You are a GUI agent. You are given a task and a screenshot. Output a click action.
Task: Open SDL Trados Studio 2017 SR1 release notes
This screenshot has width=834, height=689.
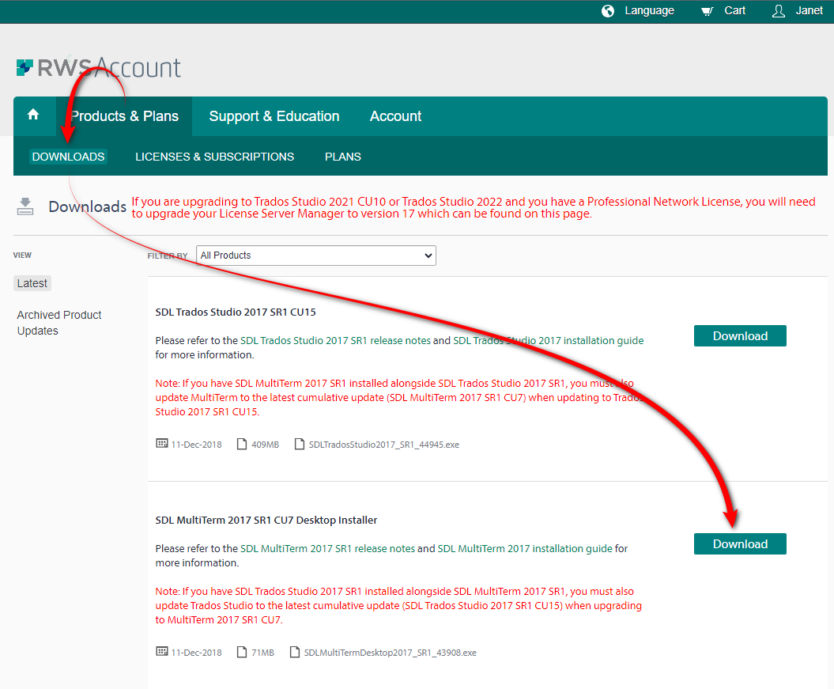(x=336, y=340)
